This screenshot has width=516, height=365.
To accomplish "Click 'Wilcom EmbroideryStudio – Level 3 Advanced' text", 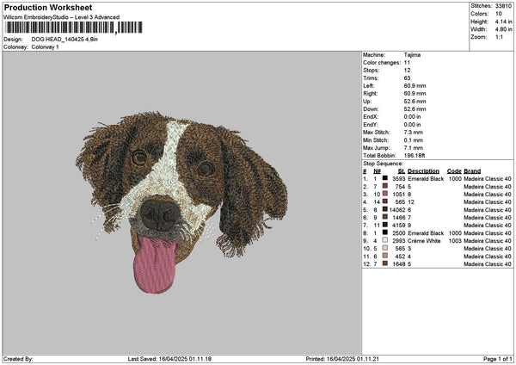I will (x=62, y=17).
